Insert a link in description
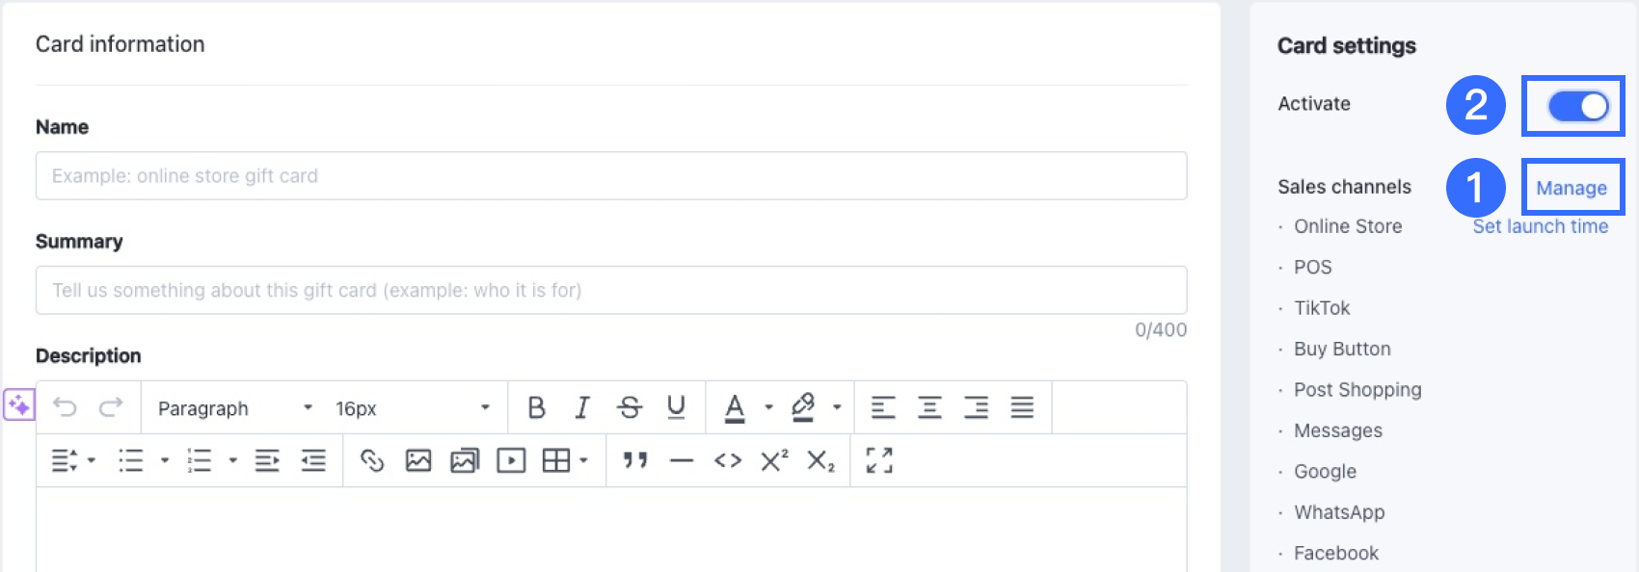Screen dimensions: 1639x572 372,461
